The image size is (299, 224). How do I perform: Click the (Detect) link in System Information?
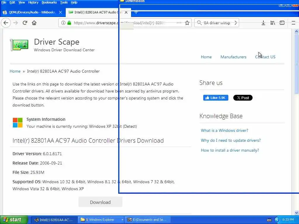pos(130,126)
